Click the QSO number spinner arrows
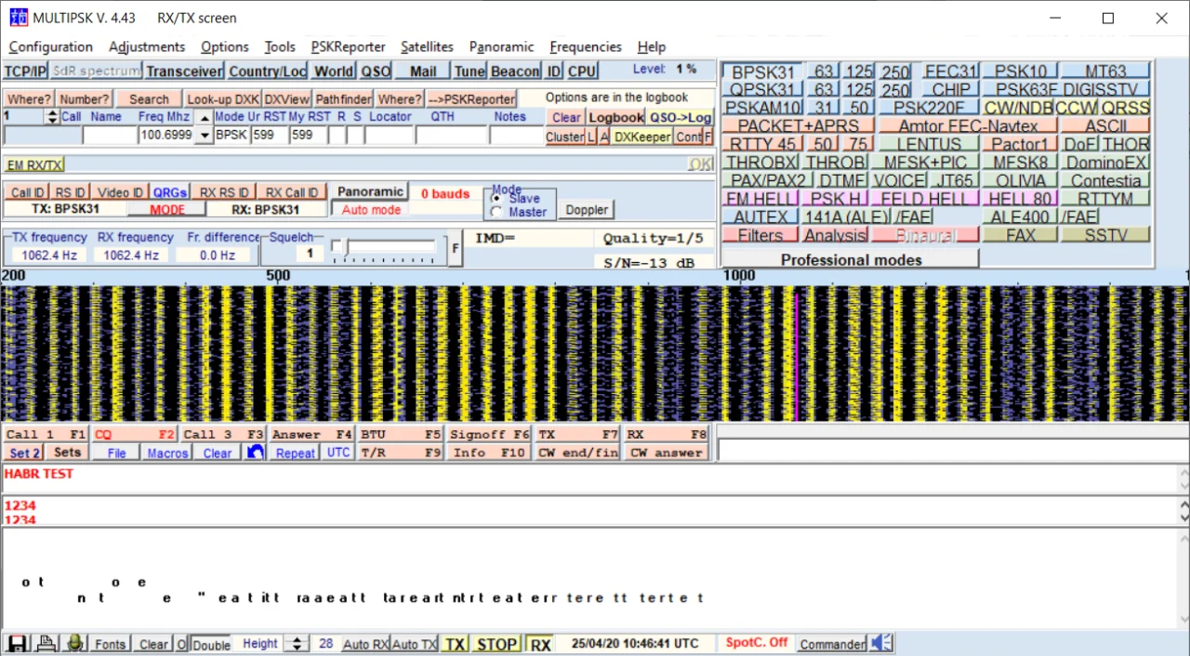 pyautogui.click(x=52, y=117)
